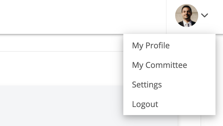The height and width of the screenshot is (126, 223).
Task: Click the Logout option
Action: click(x=145, y=104)
